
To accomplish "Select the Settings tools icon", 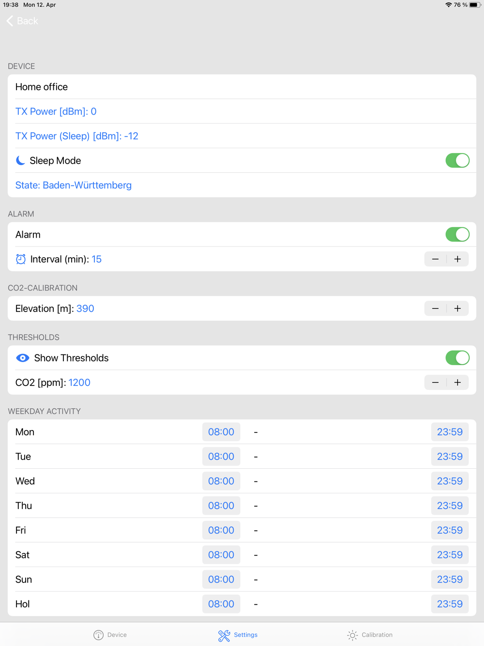I will [x=224, y=635].
